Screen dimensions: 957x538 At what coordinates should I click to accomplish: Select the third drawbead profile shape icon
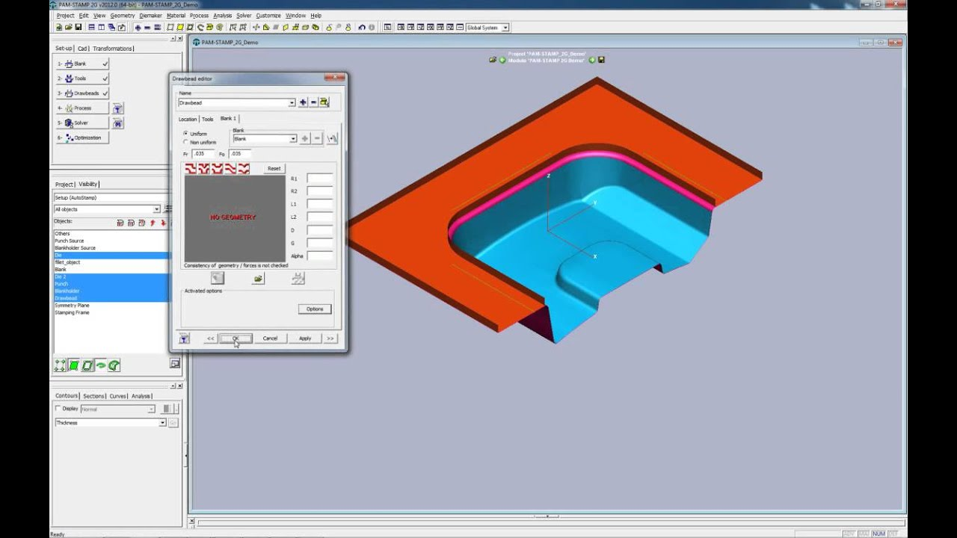click(218, 169)
